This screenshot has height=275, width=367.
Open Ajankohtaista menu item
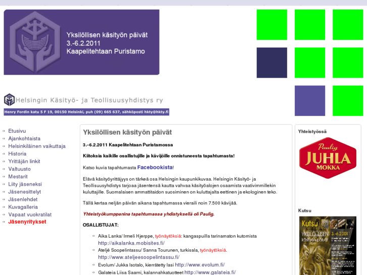[24, 139]
